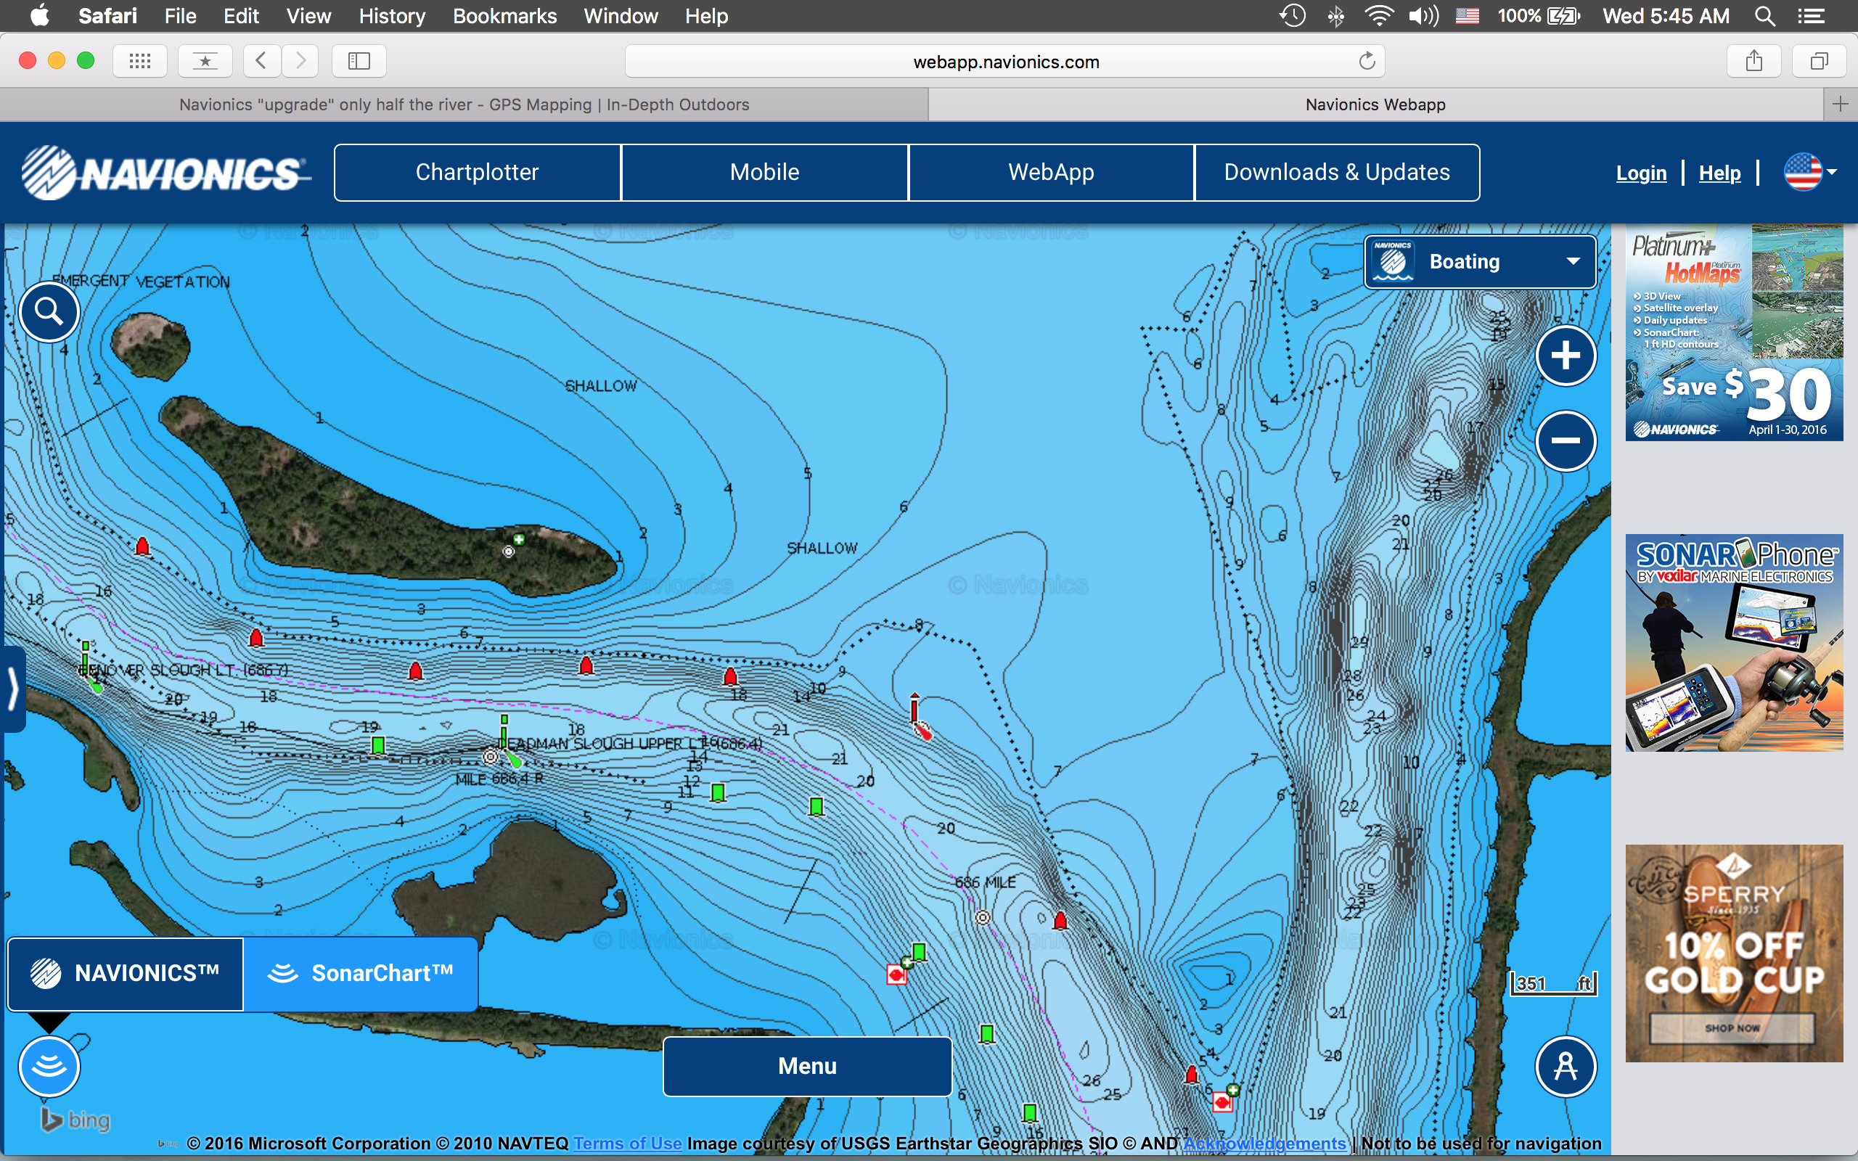The height and width of the screenshot is (1161, 1858).
Task: Open the country flag language dropdown
Action: tap(1809, 172)
